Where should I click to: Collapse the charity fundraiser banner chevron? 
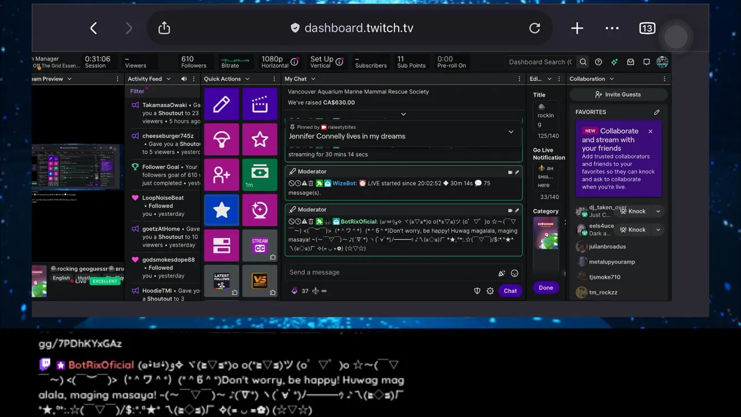click(403, 114)
